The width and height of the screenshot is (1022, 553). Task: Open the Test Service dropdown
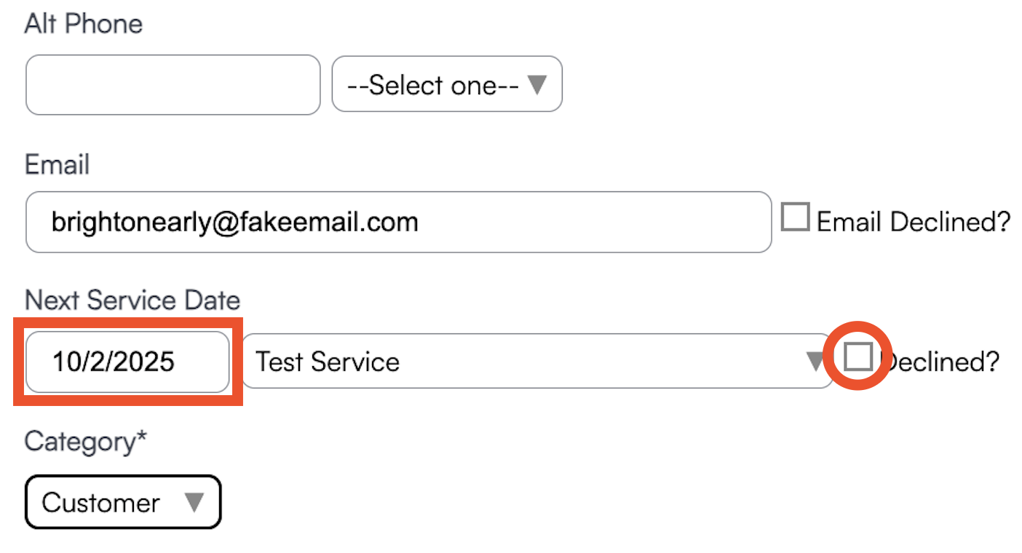(x=524, y=362)
